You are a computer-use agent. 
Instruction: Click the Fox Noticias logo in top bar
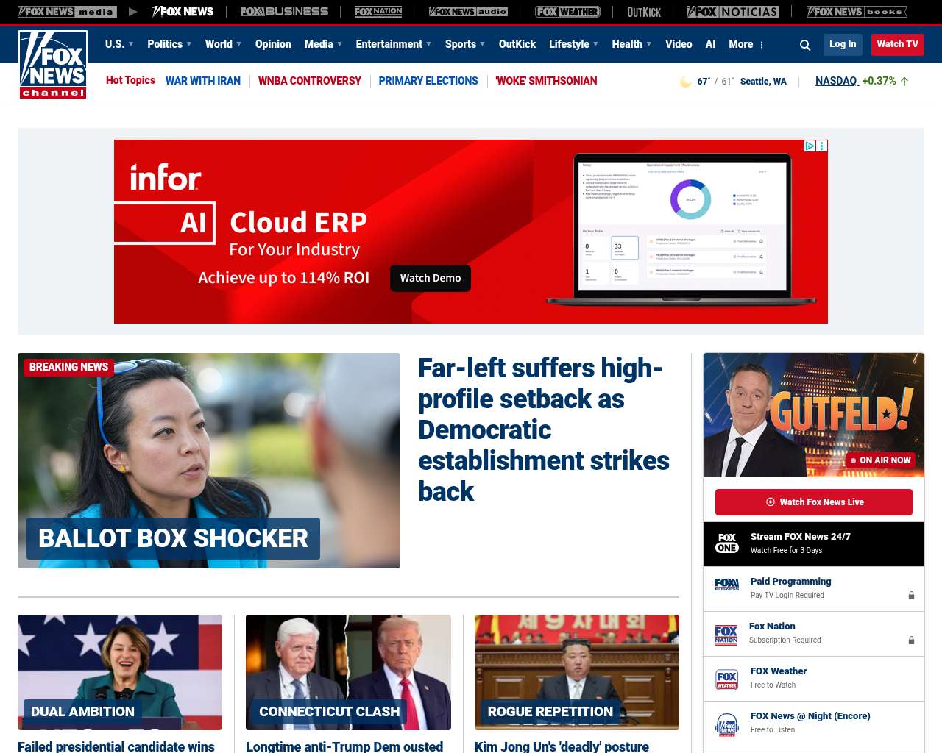[x=733, y=12]
